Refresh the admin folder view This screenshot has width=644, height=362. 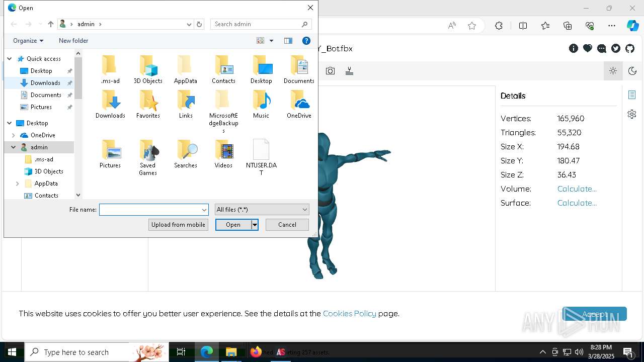click(199, 24)
